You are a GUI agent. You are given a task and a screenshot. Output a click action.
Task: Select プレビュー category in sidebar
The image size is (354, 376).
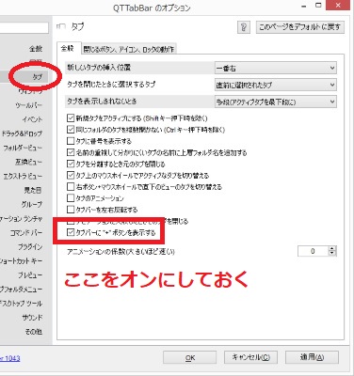coord(30,275)
